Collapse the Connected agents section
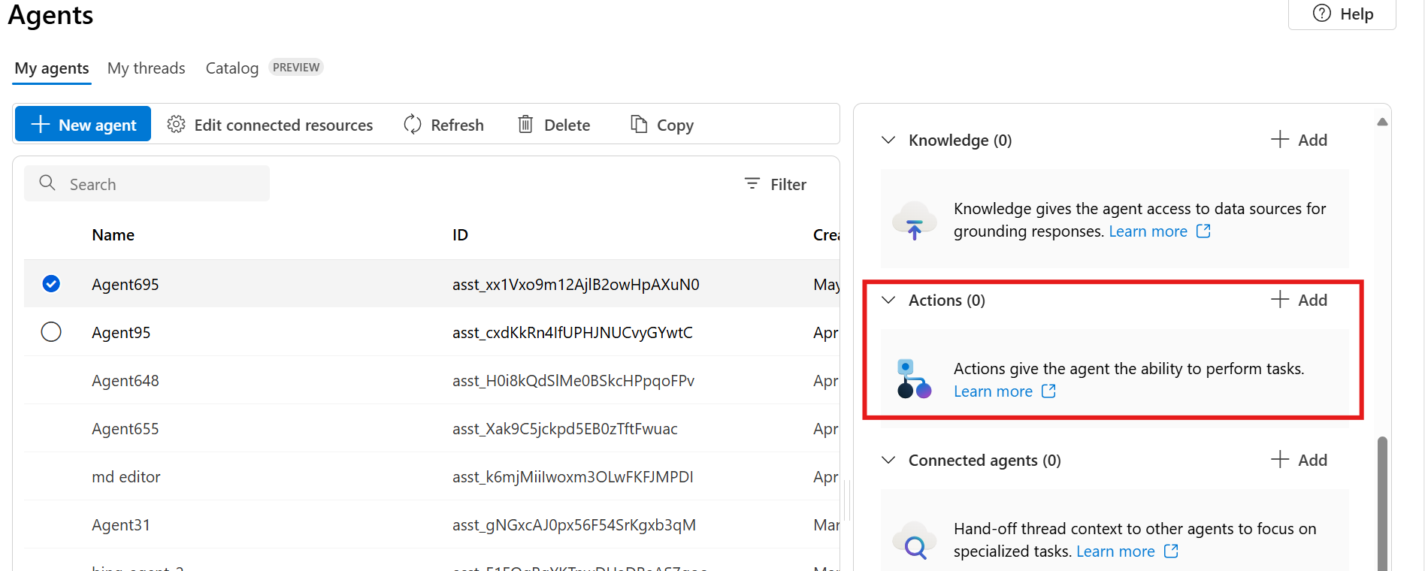Viewport: 1425px width, 571px height. (x=888, y=461)
